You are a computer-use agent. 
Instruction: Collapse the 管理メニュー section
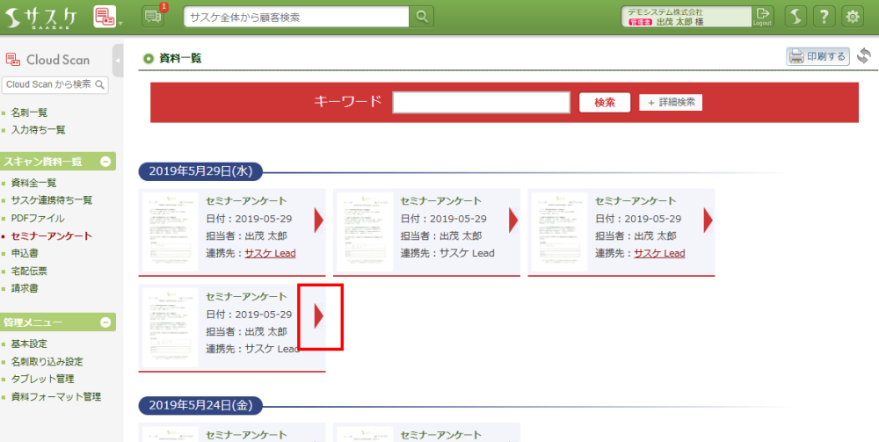105,322
